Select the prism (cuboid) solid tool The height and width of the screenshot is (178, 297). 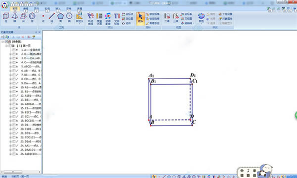[x=6, y=17]
